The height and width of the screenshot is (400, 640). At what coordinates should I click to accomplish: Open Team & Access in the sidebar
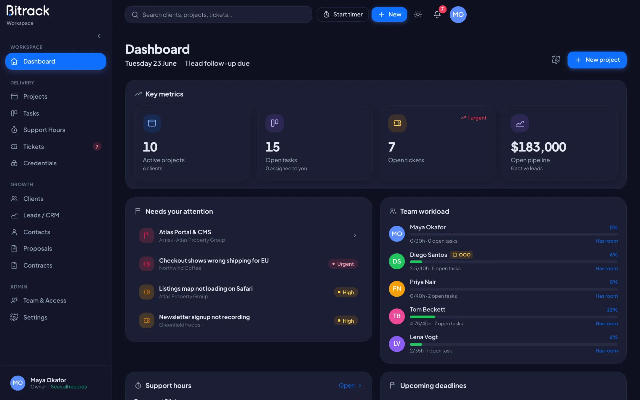[x=56, y=300]
